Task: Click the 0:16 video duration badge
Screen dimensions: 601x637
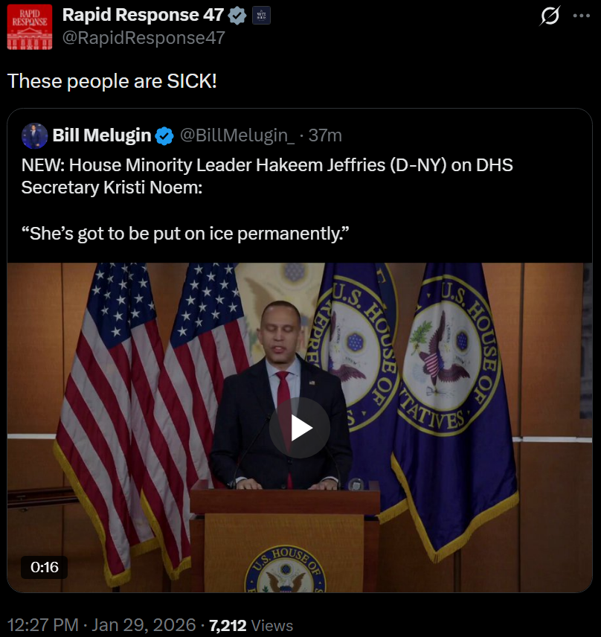Action: click(45, 567)
